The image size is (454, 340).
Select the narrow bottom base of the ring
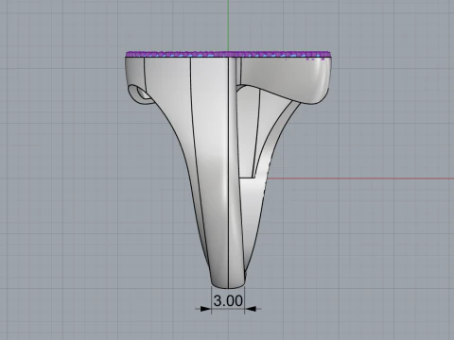click(228, 281)
